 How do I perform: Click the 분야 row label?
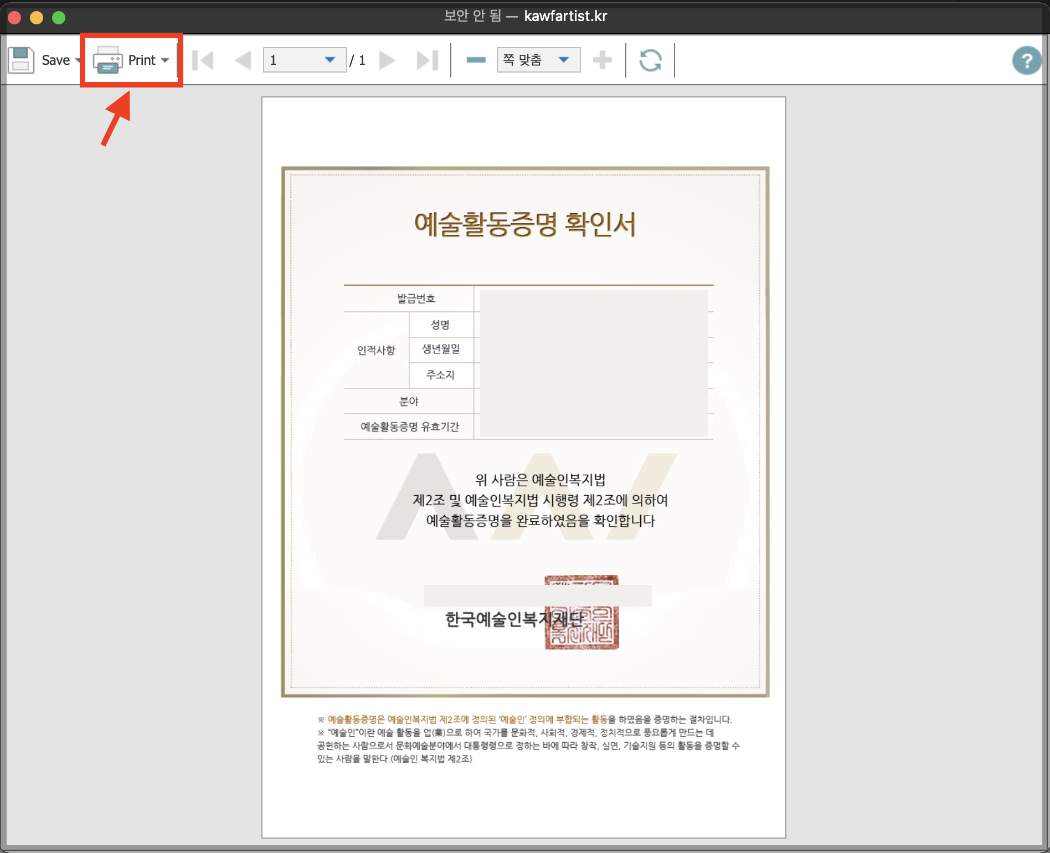click(x=409, y=401)
